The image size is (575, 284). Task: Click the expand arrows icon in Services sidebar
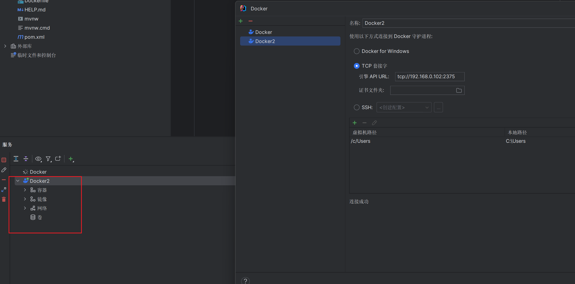(x=4, y=190)
